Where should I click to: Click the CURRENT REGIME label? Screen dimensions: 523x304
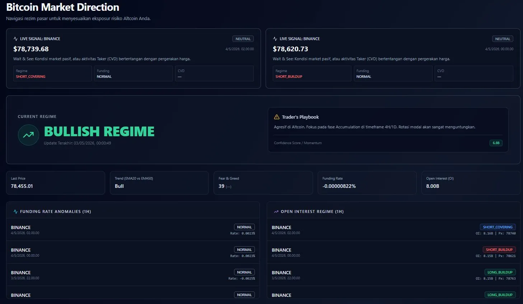tap(37, 117)
